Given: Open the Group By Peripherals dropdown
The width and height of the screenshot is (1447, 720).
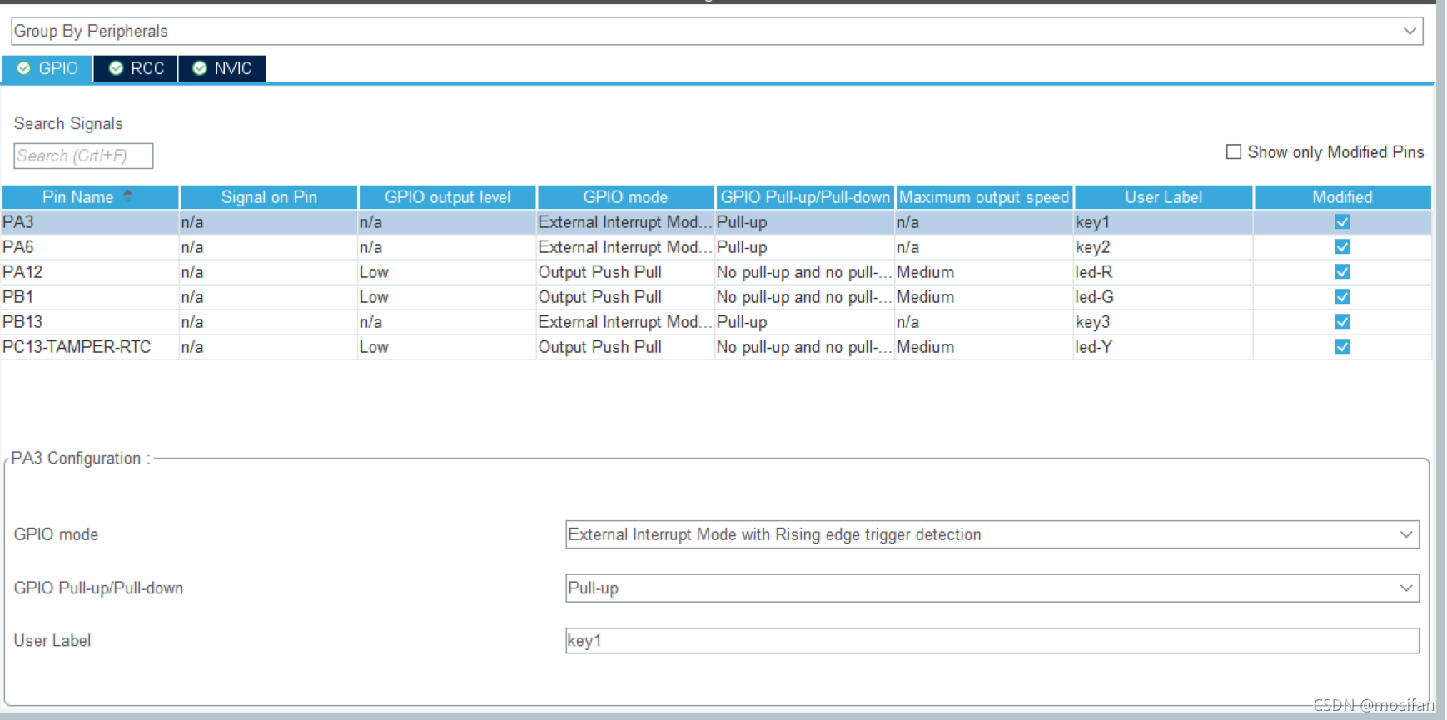Looking at the screenshot, I should pos(717,31).
